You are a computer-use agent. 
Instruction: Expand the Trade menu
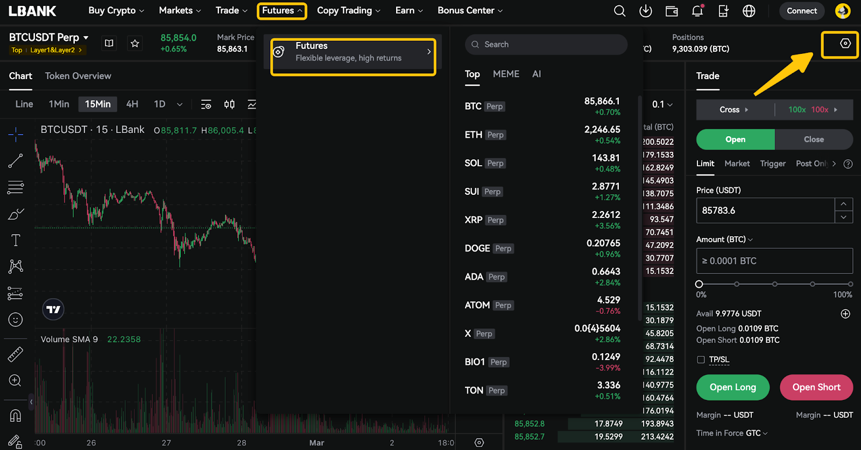pyautogui.click(x=231, y=11)
